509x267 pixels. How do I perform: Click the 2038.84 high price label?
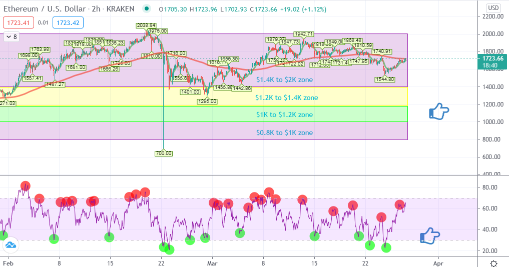[146, 25]
